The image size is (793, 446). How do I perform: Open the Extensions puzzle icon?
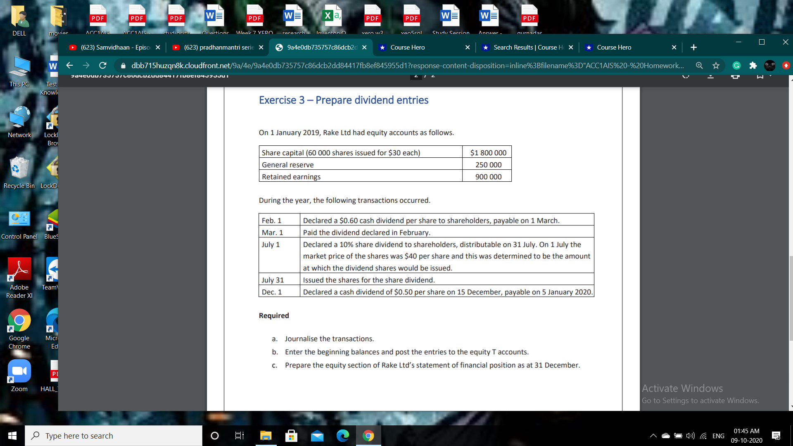point(753,65)
